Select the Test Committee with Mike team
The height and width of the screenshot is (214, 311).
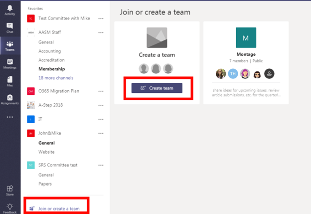[64, 18]
